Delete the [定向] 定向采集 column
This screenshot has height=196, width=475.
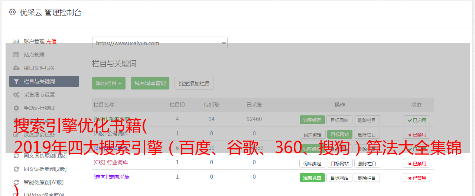pos(367,178)
